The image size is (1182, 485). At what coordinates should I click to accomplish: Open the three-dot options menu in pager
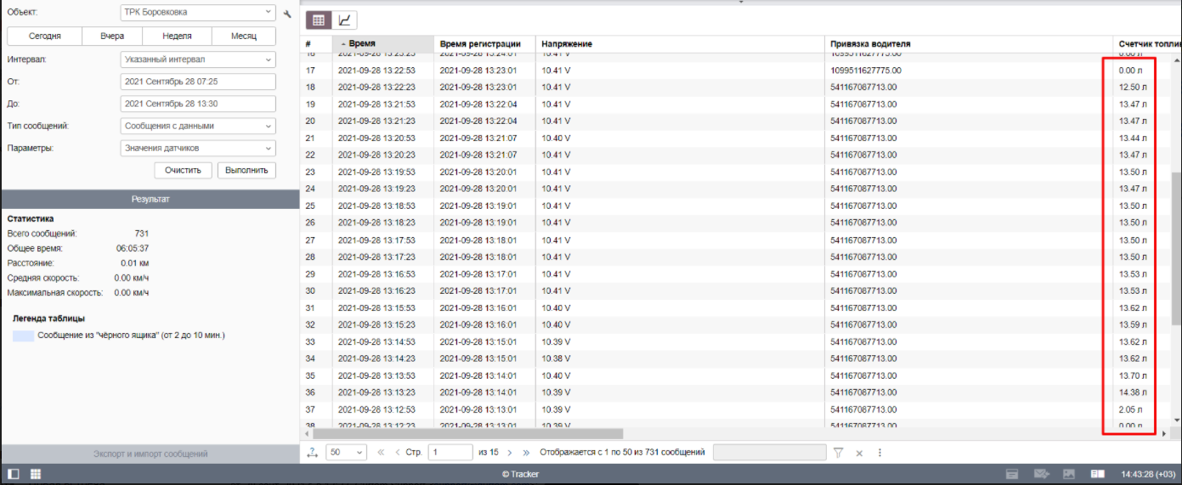pos(879,453)
